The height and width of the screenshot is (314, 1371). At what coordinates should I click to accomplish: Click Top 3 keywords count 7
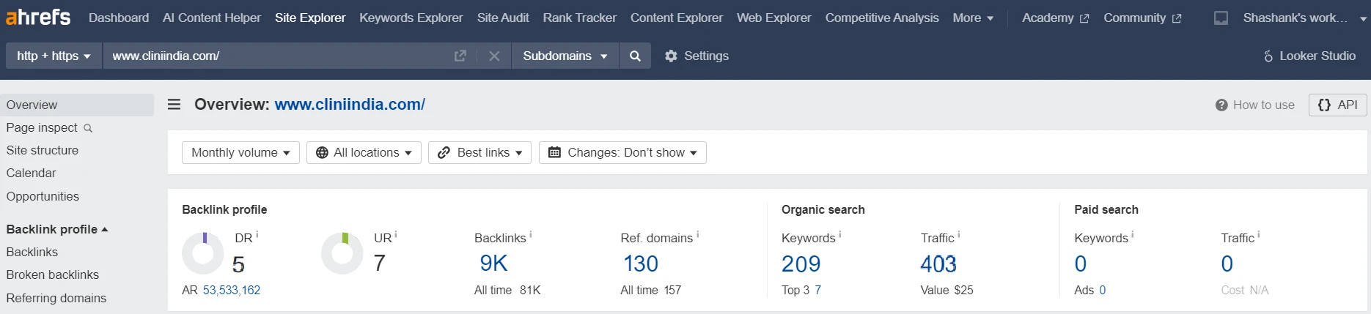[818, 290]
